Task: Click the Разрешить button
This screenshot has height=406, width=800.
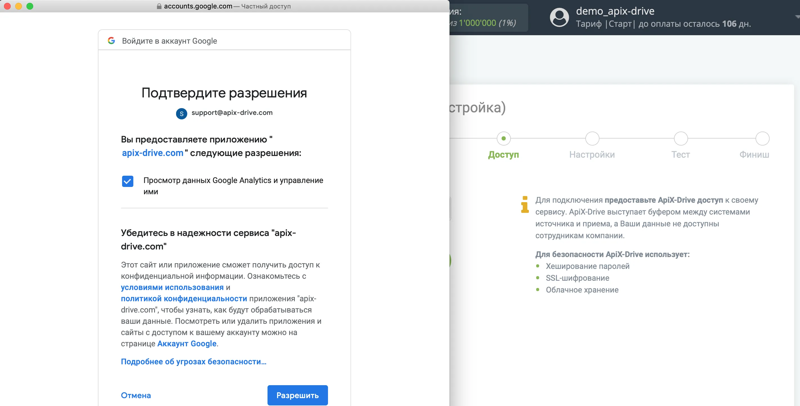Action: [x=298, y=395]
